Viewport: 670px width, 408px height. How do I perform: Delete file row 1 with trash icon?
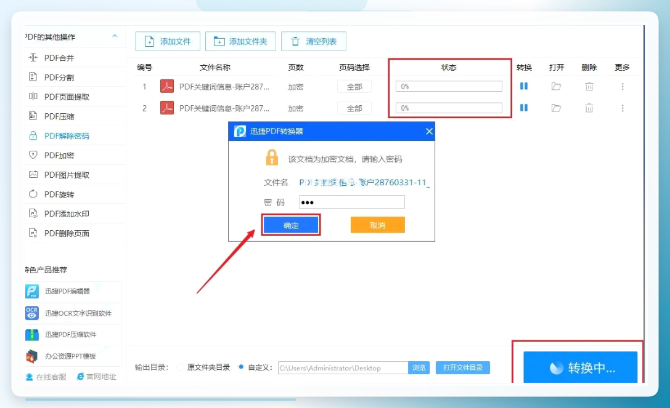589,86
